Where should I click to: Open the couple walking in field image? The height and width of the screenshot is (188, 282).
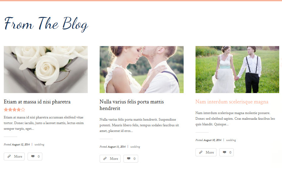(x=237, y=70)
